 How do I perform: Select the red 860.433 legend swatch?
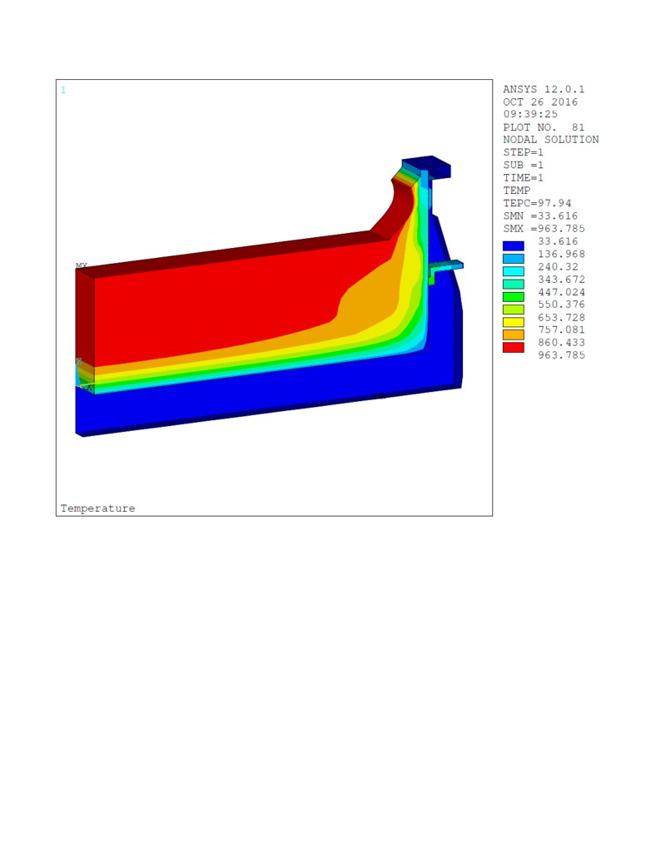coord(513,347)
